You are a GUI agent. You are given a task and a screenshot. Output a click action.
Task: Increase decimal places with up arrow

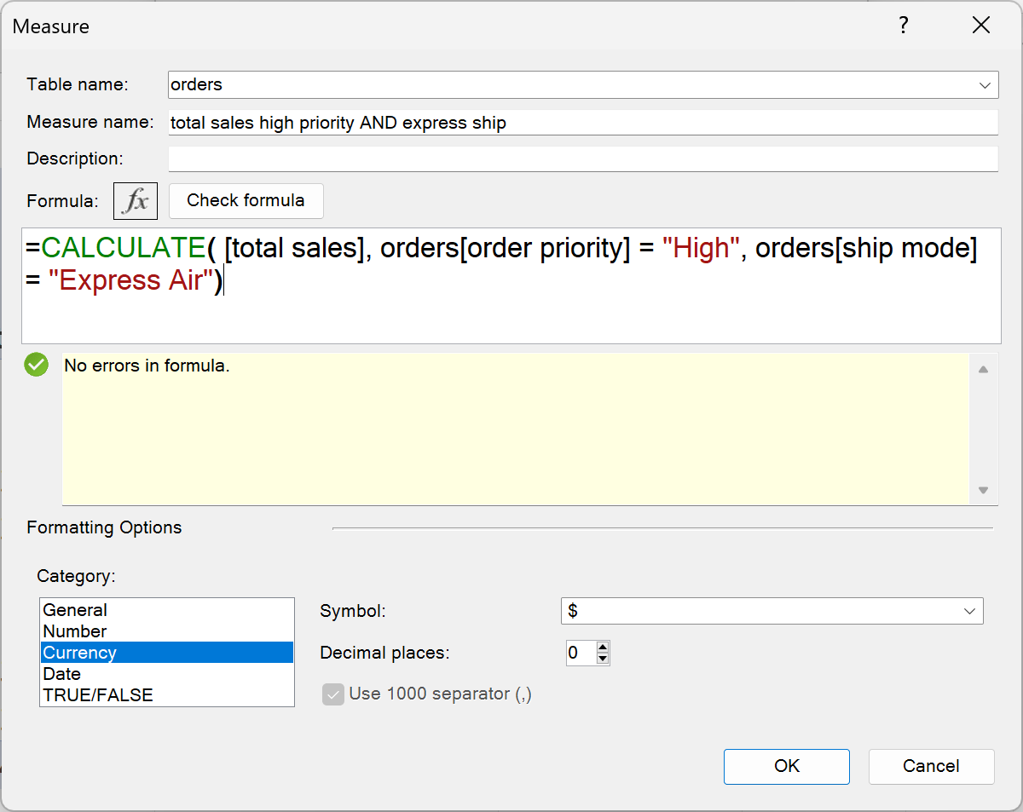(604, 648)
